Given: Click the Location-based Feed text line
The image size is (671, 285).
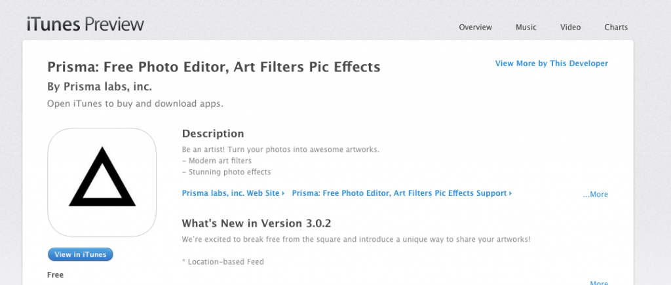Looking at the screenshot, I should pyautogui.click(x=223, y=261).
